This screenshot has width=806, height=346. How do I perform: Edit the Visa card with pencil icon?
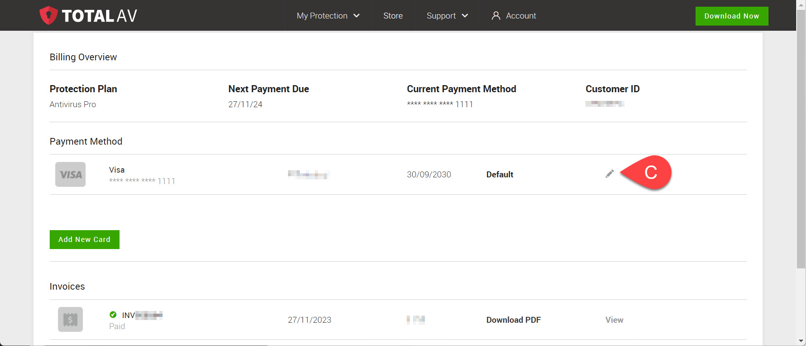[610, 174]
